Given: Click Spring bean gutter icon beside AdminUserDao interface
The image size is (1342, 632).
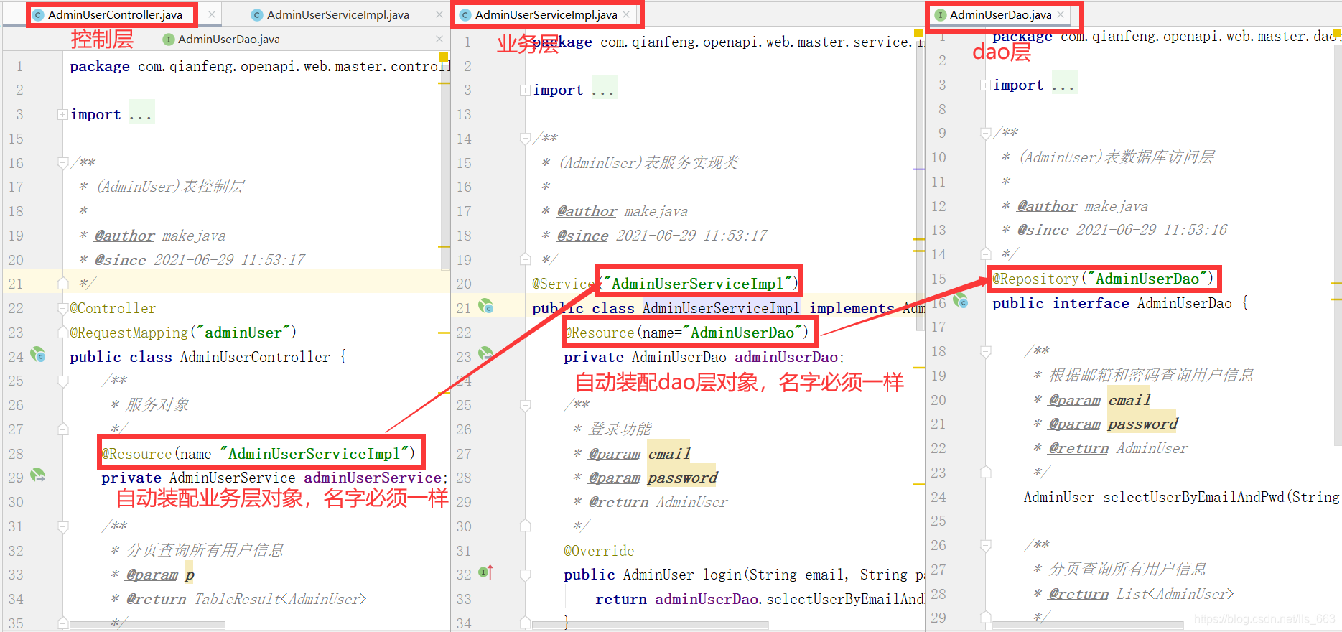Looking at the screenshot, I should [x=960, y=301].
